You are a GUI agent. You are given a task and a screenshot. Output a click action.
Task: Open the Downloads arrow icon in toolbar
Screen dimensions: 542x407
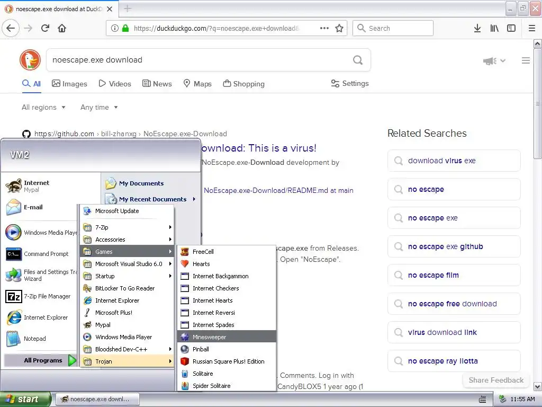pyautogui.click(x=477, y=28)
